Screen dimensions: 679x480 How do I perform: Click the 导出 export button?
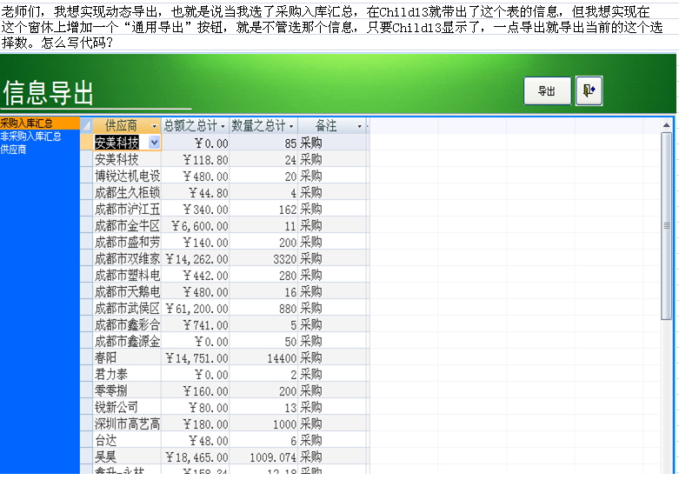(547, 91)
